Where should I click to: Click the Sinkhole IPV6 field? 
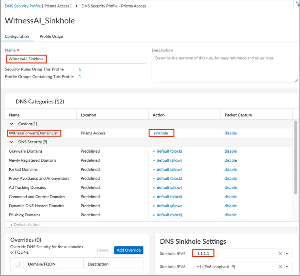pyautogui.click(x=243, y=267)
